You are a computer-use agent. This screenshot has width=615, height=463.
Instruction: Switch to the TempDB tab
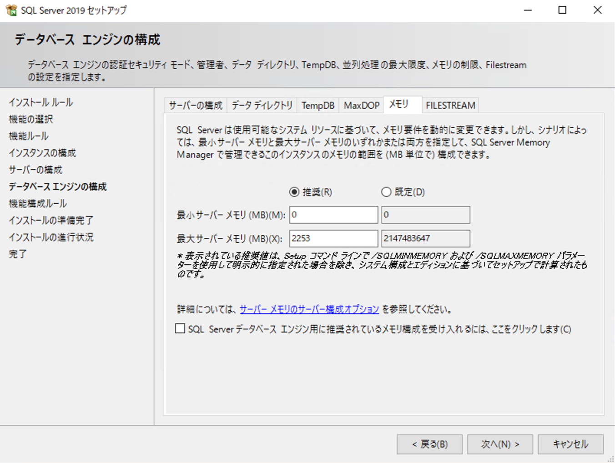coord(318,106)
